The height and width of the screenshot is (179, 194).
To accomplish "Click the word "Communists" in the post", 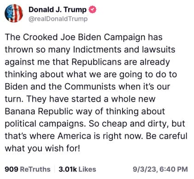I will pos(90,87).
